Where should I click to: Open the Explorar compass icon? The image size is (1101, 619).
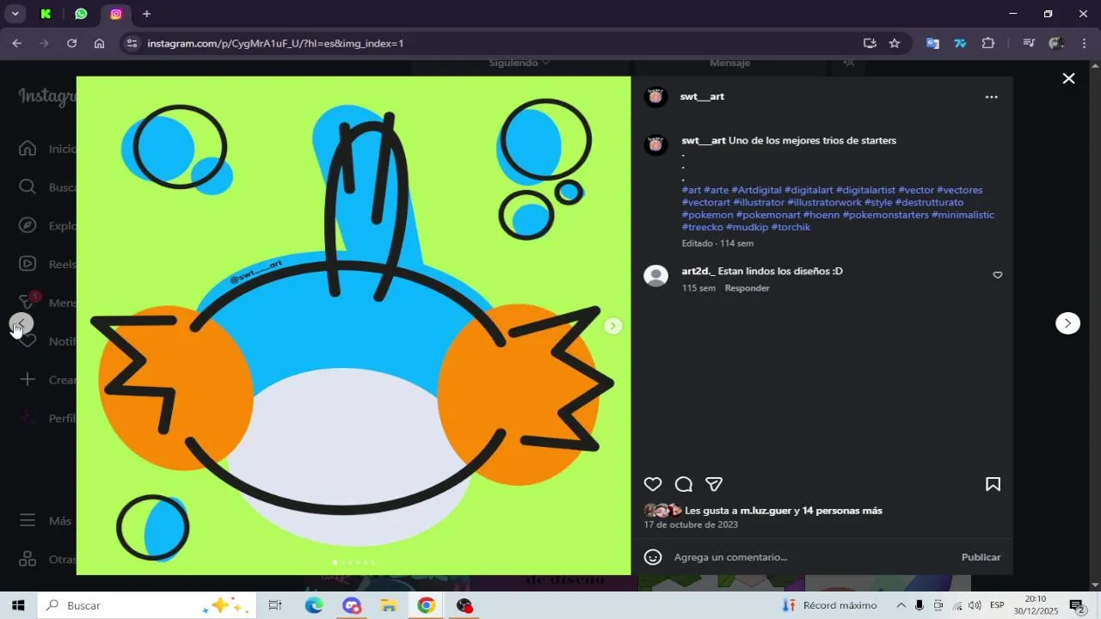coord(28,225)
